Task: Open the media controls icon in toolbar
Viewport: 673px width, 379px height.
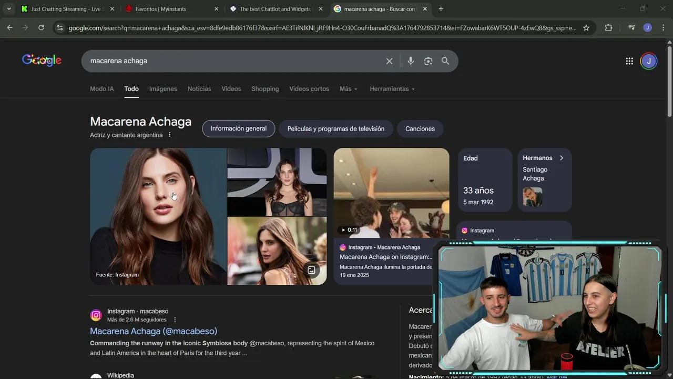Action: pos(632,28)
